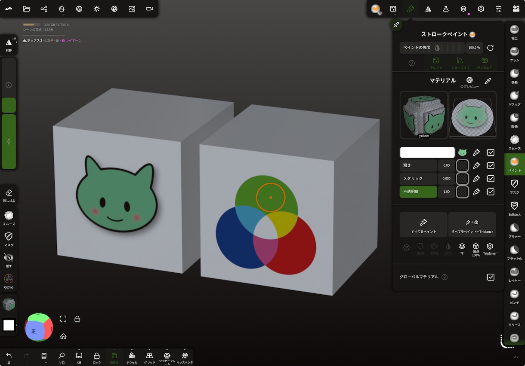Reset paint strength with refresh icon
This screenshot has height=366, width=525.
(x=490, y=48)
